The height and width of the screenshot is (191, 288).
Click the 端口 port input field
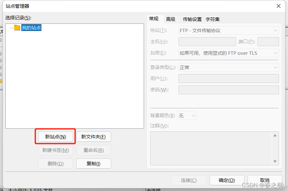pyautogui.click(x=268, y=41)
